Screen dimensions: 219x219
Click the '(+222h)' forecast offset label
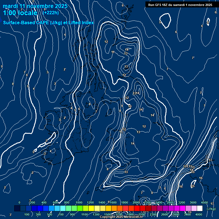coord(51,13)
